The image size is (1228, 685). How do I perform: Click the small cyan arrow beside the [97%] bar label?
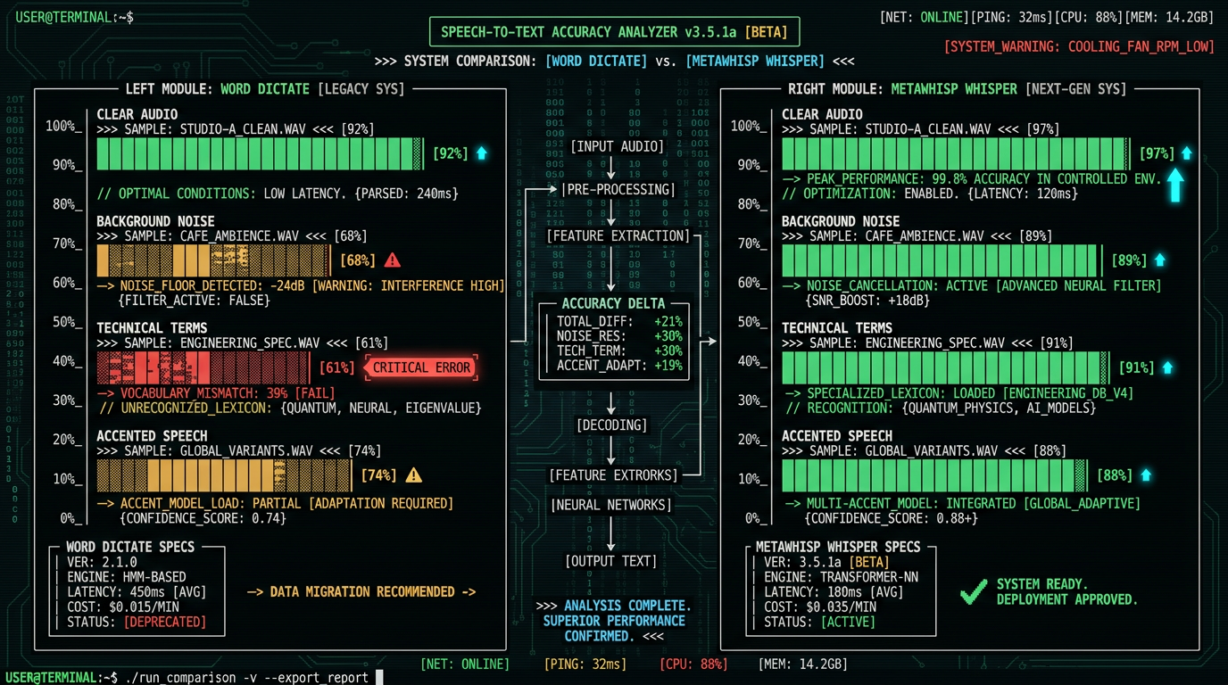[1187, 153]
